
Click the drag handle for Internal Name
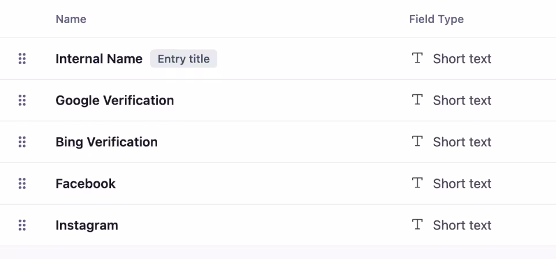click(x=22, y=58)
